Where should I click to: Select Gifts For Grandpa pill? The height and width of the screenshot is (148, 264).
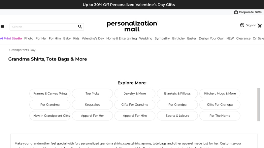point(220,105)
